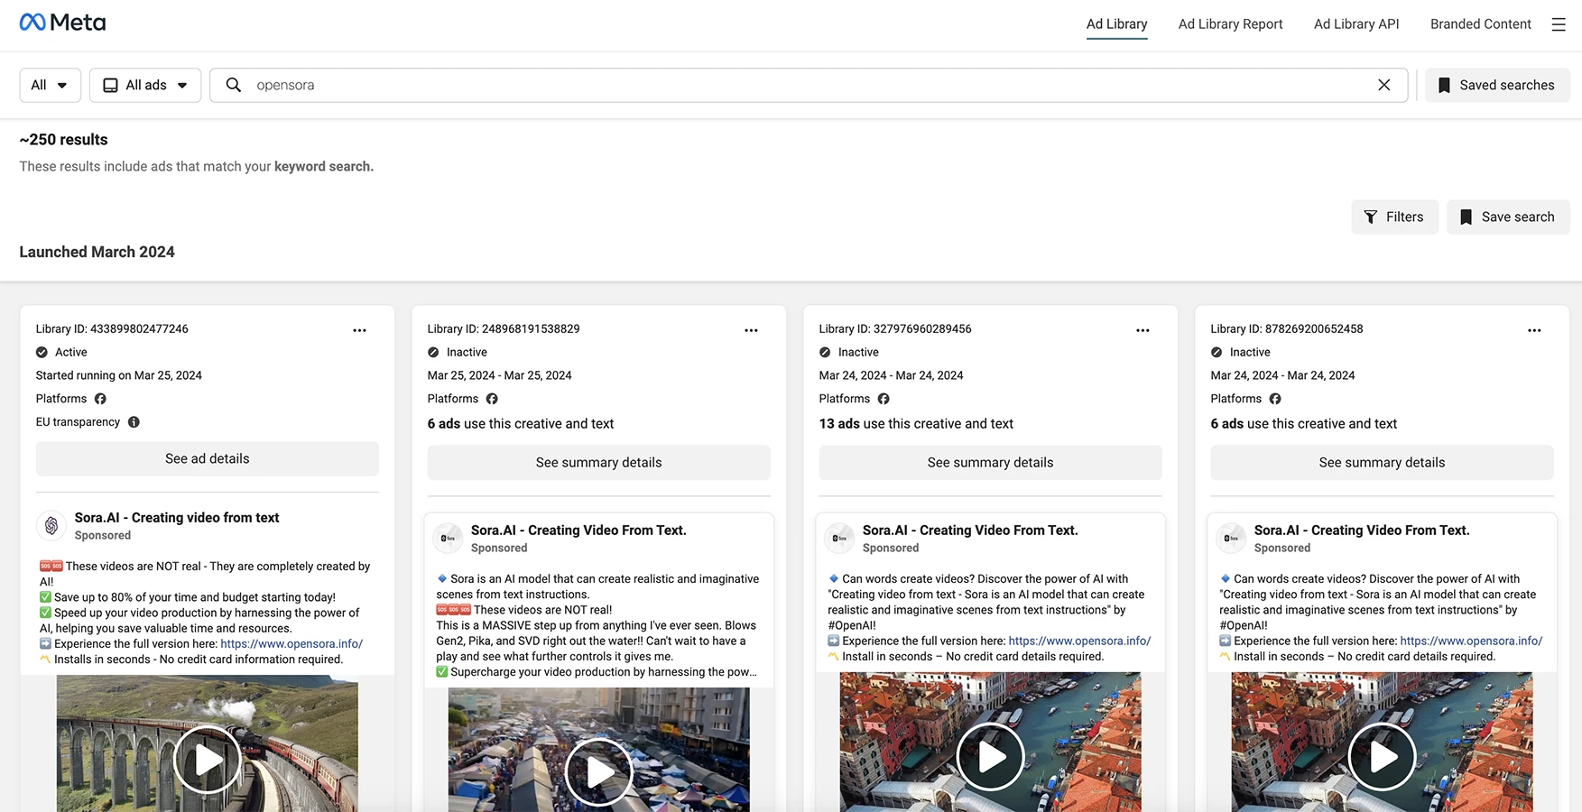Open 'Sora.AI - Creating video from text' page name

point(177,518)
